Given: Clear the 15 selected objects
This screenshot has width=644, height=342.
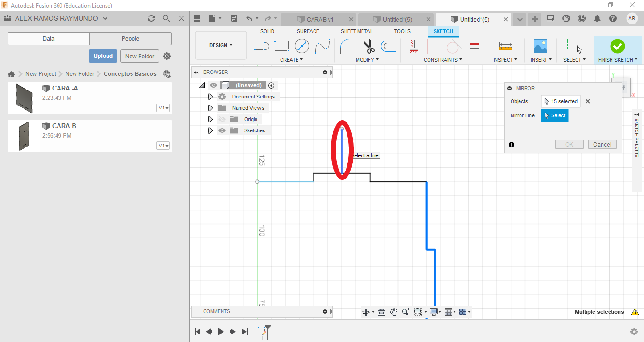Looking at the screenshot, I should pos(588,101).
